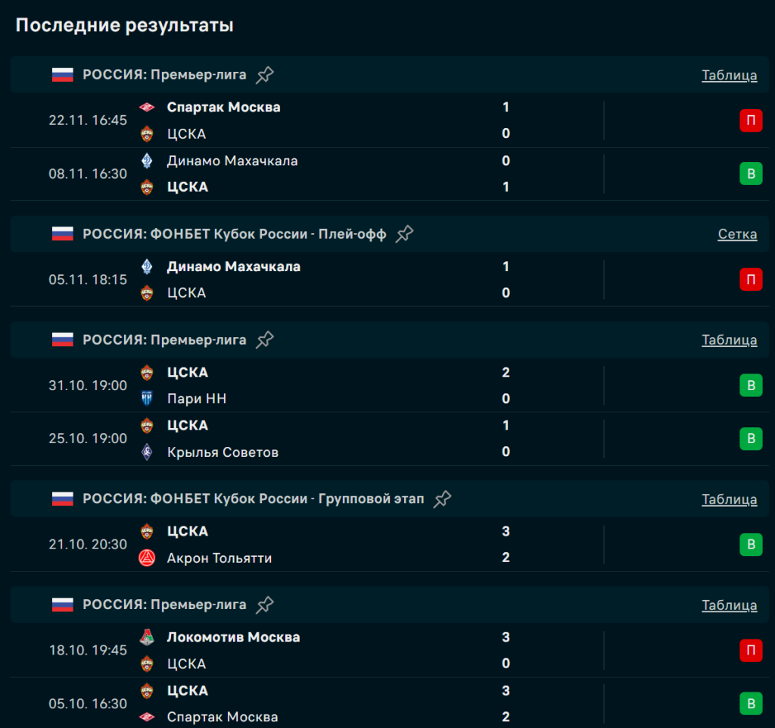Screen dimensions: 775x728
Task: Click the Локомотив Москва team logo
Action: pyautogui.click(x=147, y=638)
